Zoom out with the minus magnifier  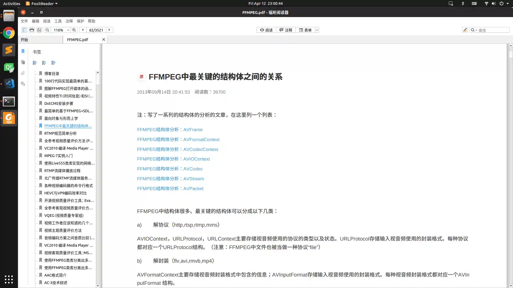tap(47, 30)
